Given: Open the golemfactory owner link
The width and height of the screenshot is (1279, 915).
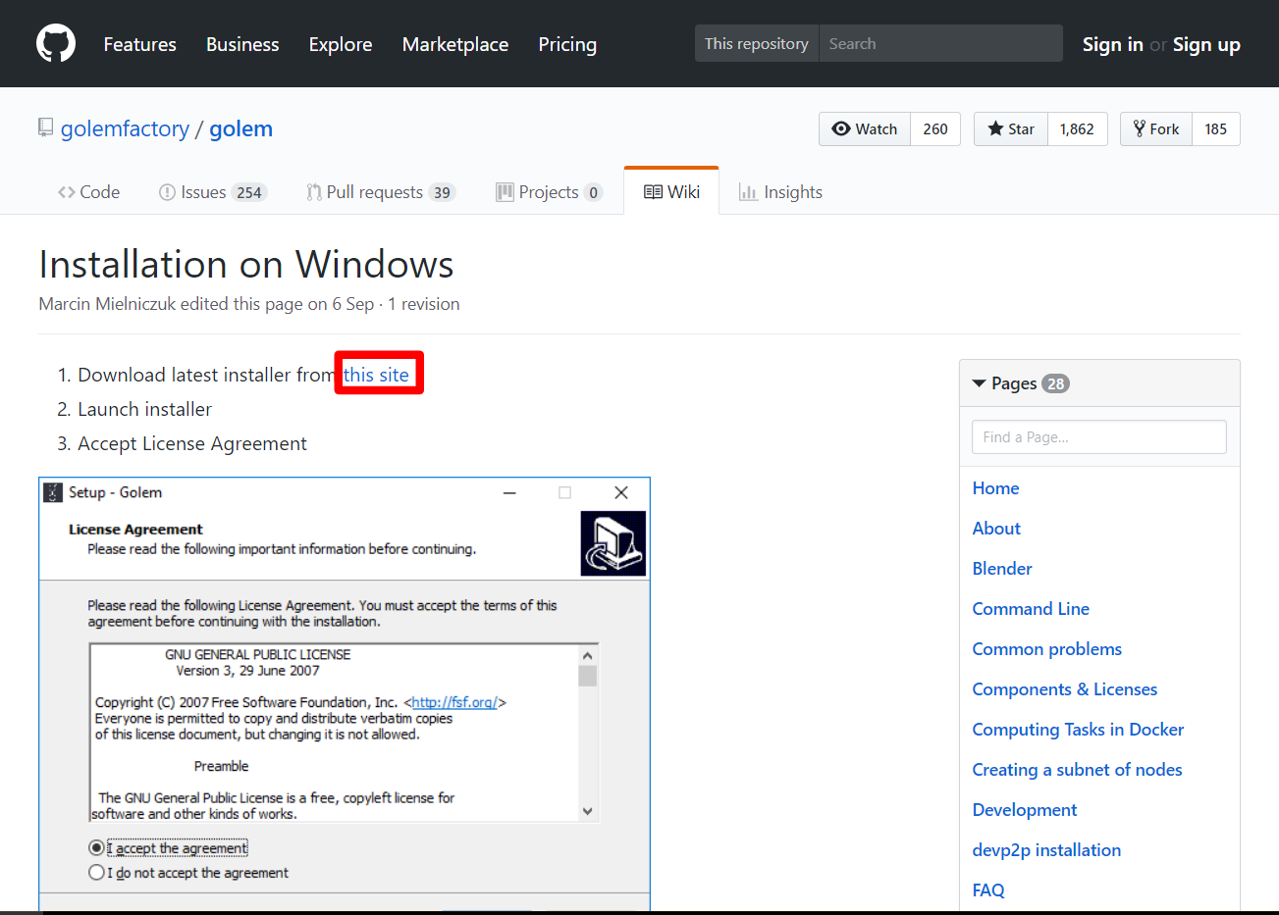Looking at the screenshot, I should click(x=125, y=128).
